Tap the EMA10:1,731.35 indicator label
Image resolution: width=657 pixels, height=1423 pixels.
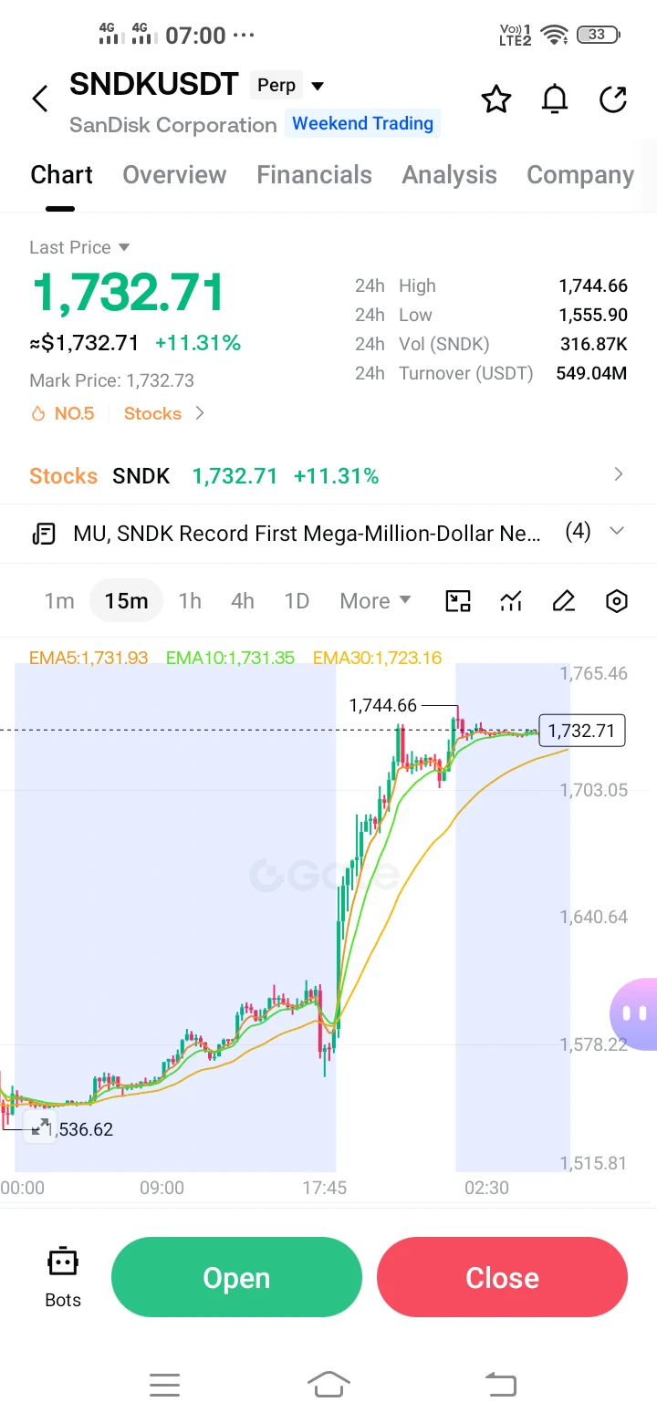230,658
